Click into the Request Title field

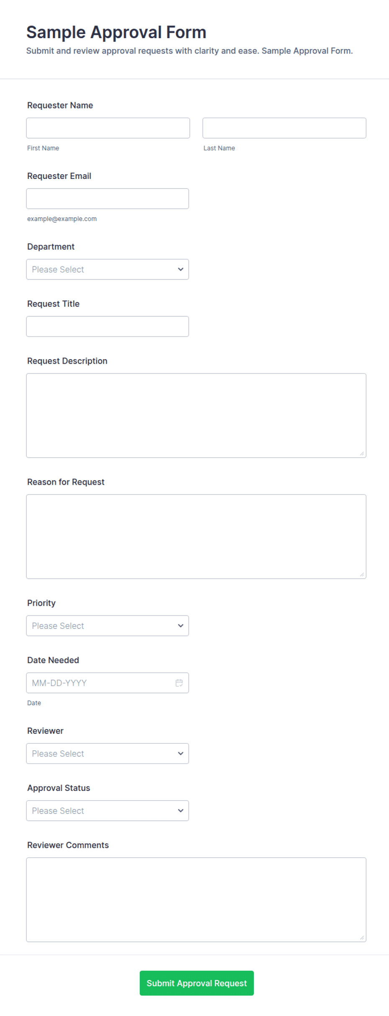click(107, 326)
